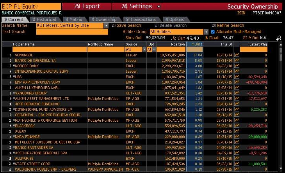Open chart icon for CALPERS row

pyautogui.click(x=237, y=169)
